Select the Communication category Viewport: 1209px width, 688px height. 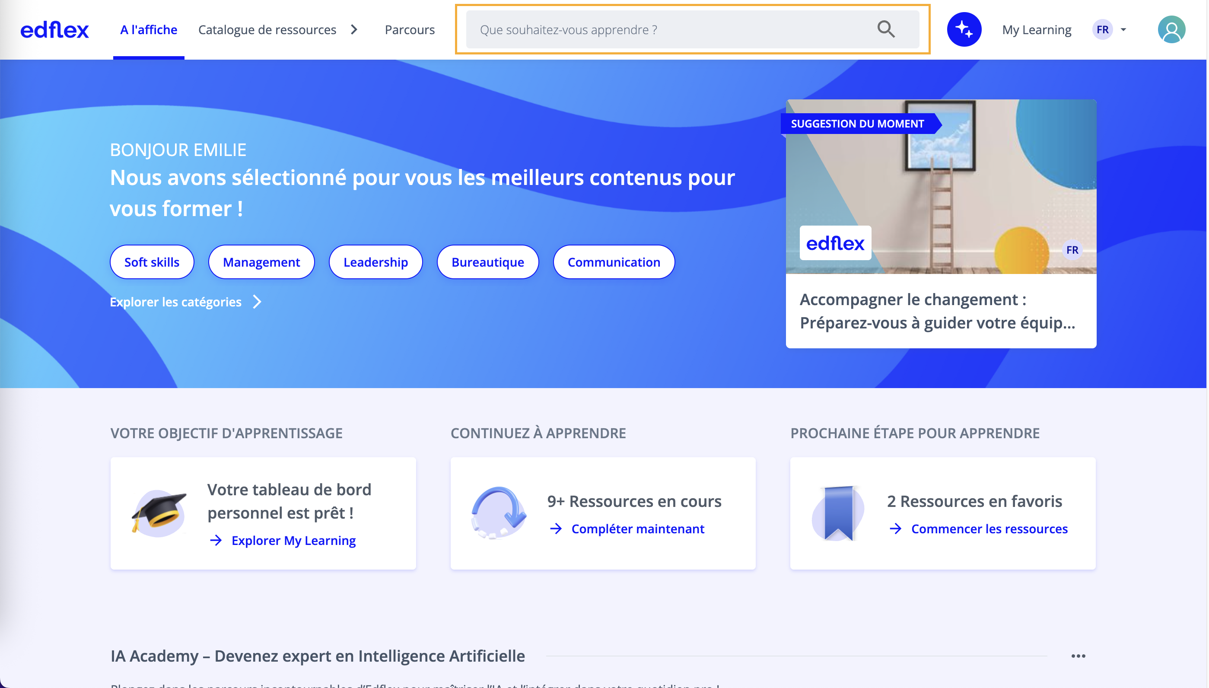click(614, 262)
